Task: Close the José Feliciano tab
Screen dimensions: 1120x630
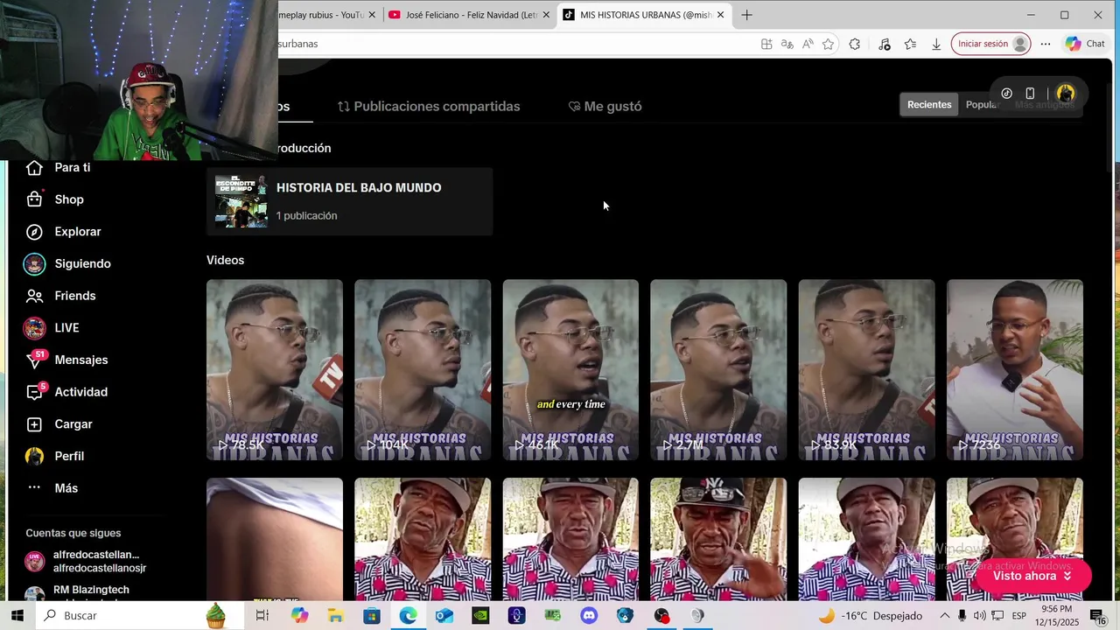Action: pos(546,15)
